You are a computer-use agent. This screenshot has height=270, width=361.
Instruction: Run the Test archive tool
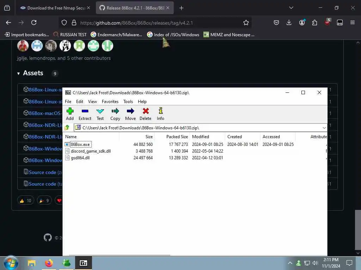click(x=100, y=114)
